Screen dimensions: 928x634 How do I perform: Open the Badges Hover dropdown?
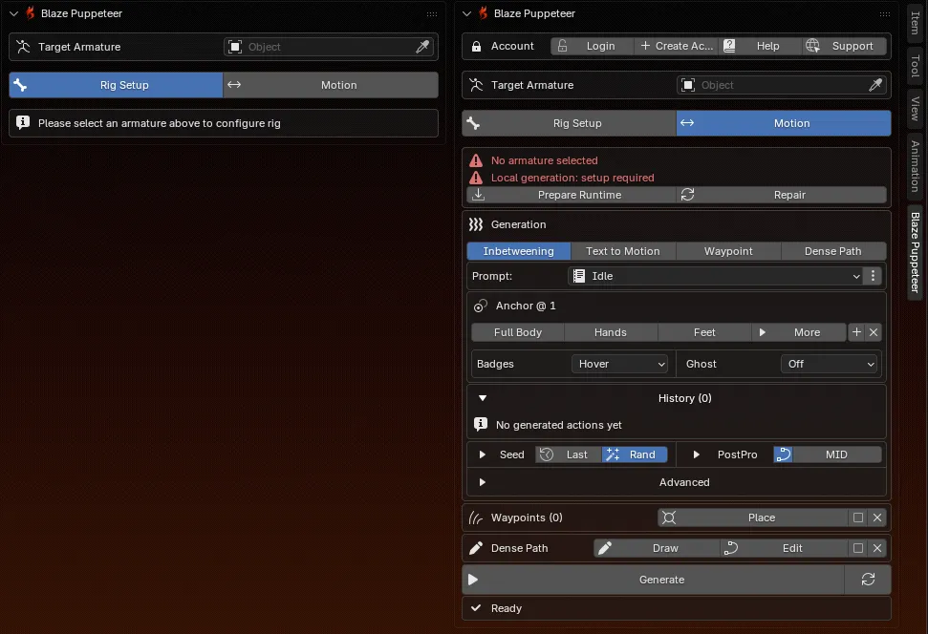[x=619, y=364]
